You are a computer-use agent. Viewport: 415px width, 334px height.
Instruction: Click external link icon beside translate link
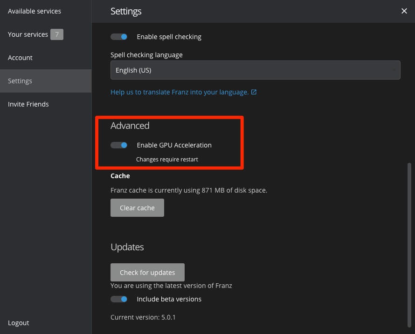[254, 92]
